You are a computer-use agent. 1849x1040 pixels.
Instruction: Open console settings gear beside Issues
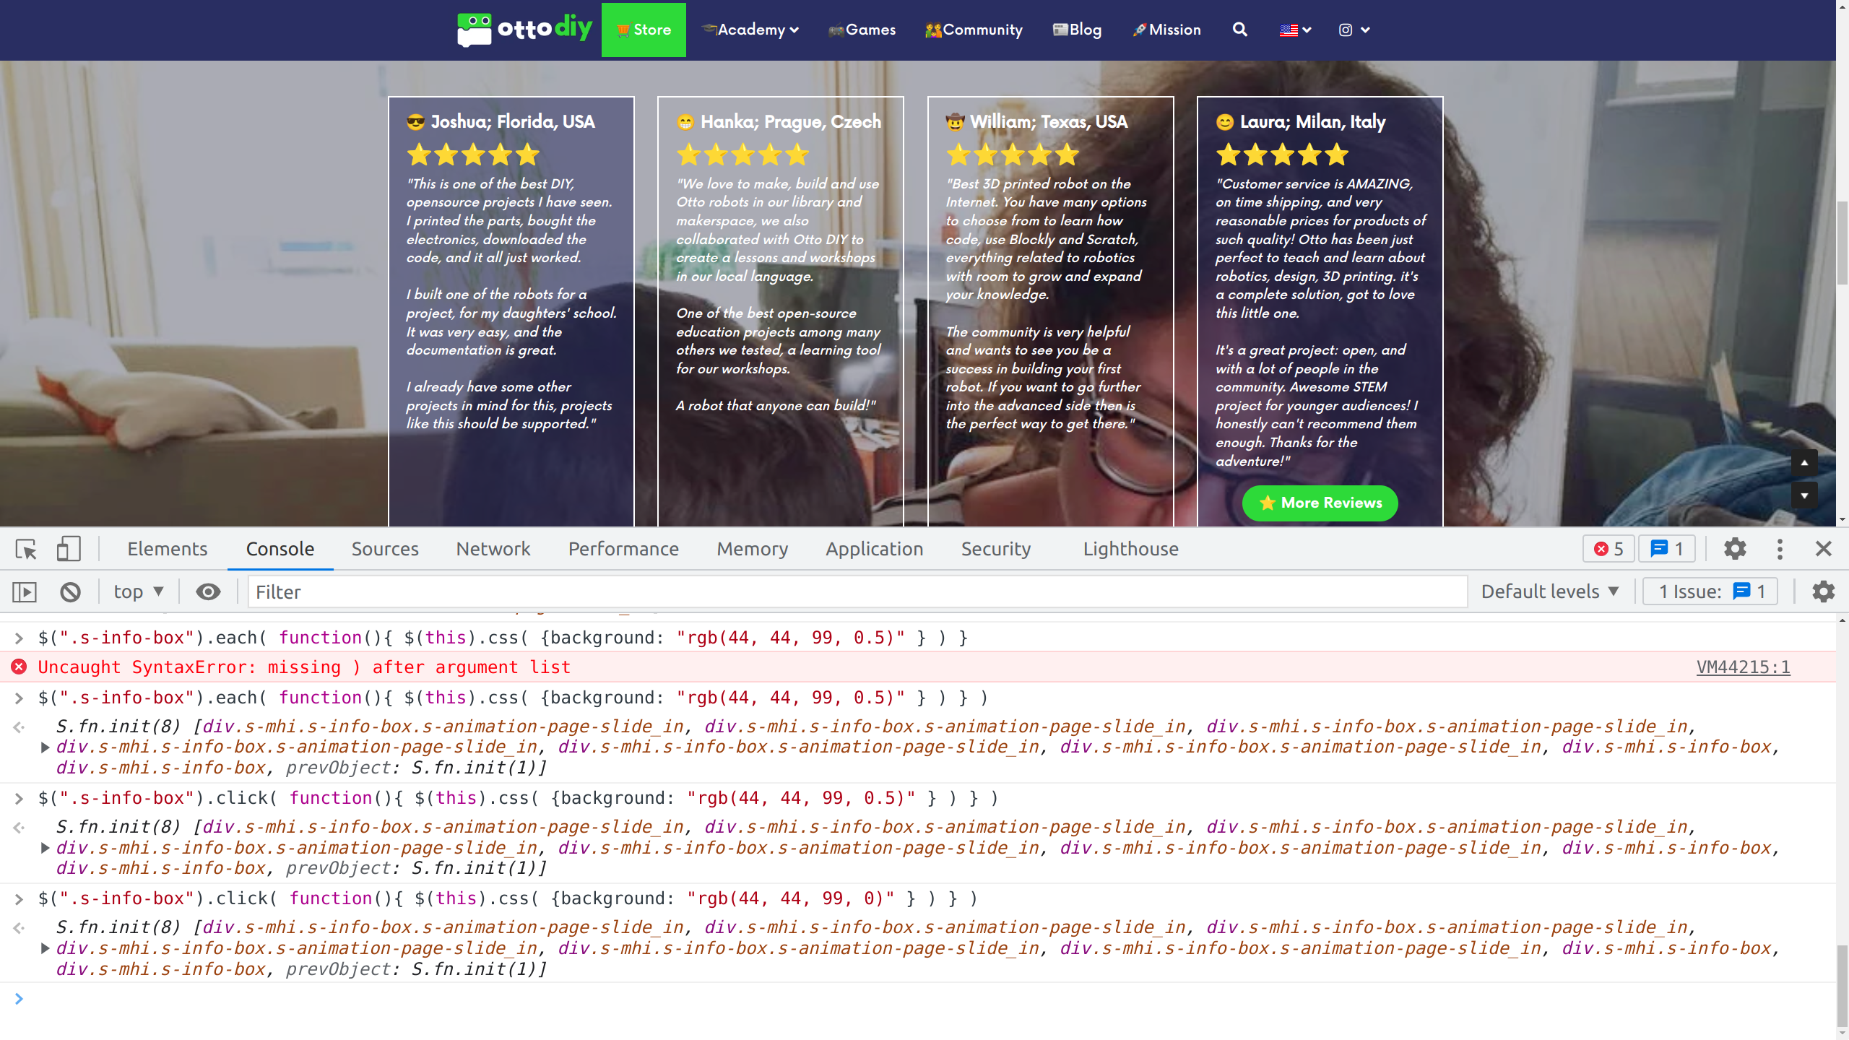tap(1823, 592)
